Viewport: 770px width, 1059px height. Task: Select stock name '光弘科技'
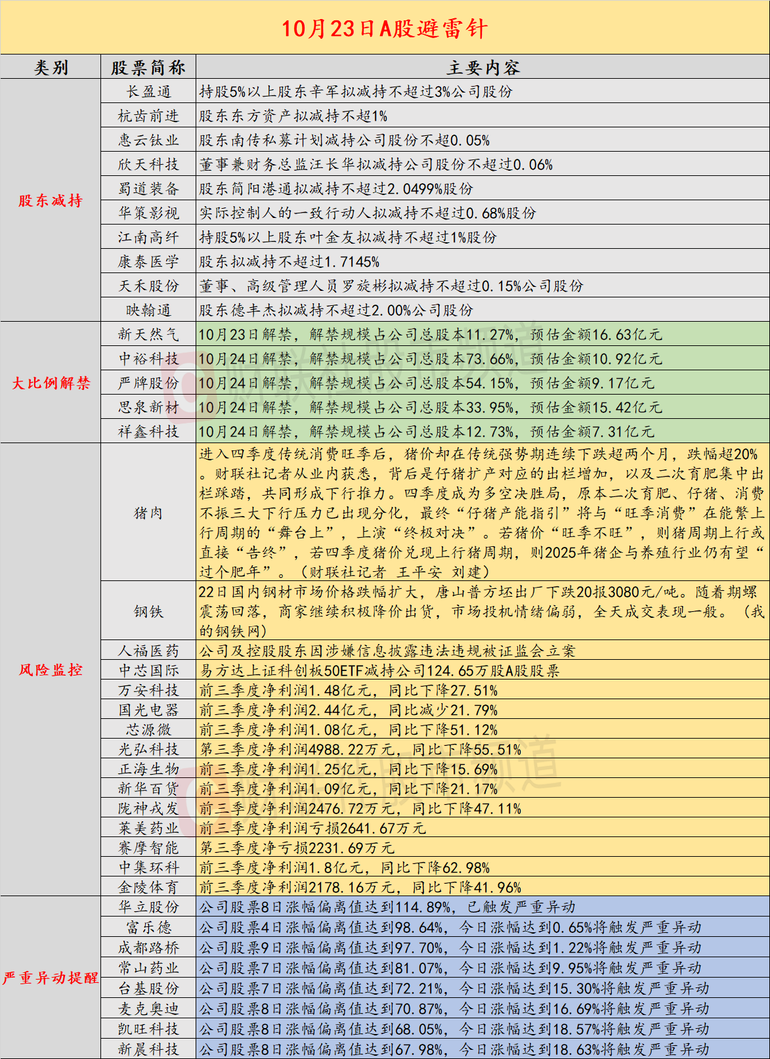tap(148, 749)
